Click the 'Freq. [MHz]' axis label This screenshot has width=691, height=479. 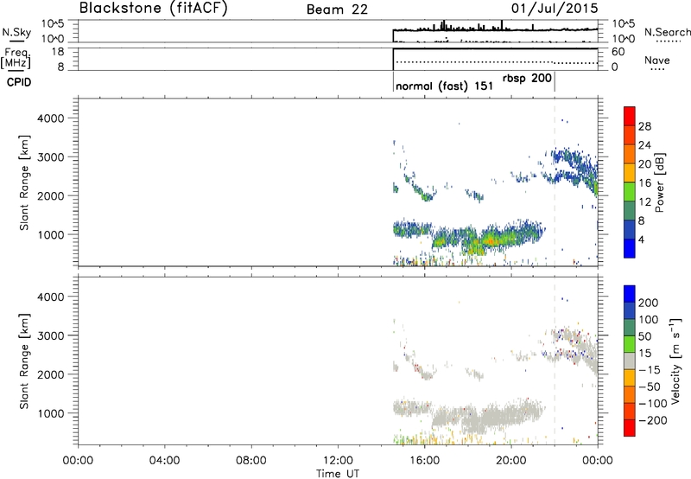coord(16,58)
